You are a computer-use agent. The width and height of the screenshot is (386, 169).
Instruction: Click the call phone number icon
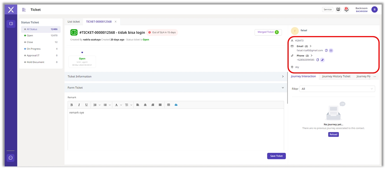[x=322, y=60]
